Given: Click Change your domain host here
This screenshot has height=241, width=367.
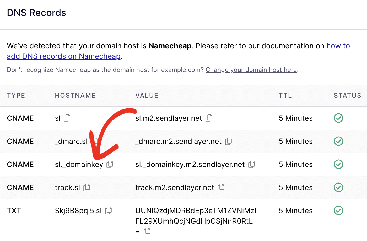Looking at the screenshot, I should click(x=251, y=70).
